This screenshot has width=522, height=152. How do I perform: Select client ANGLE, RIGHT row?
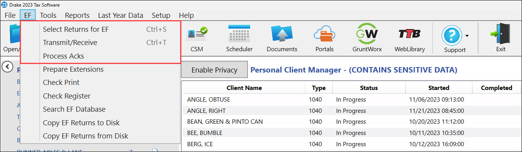click(352, 111)
